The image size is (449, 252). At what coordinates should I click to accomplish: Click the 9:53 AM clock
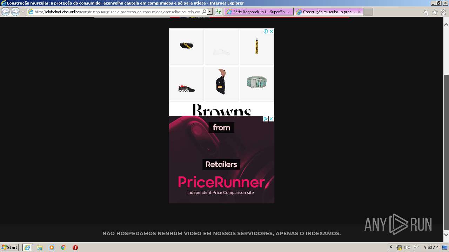[x=431, y=247]
